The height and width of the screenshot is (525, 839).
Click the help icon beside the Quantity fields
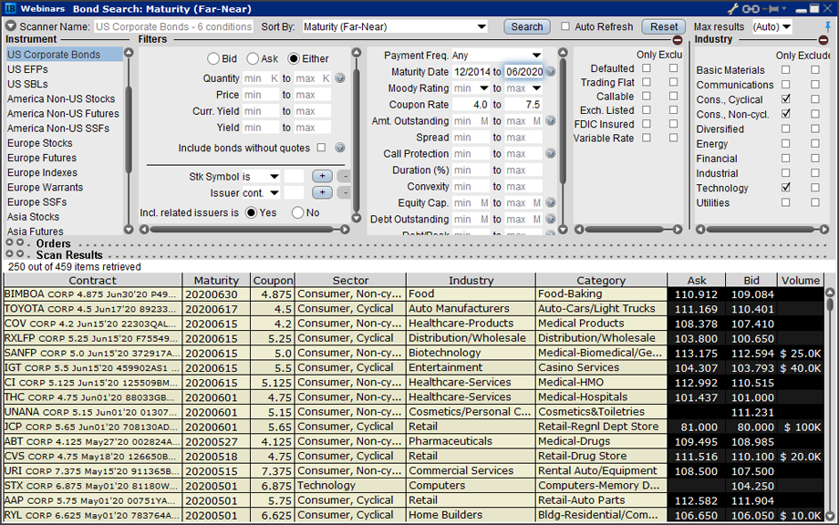340,78
